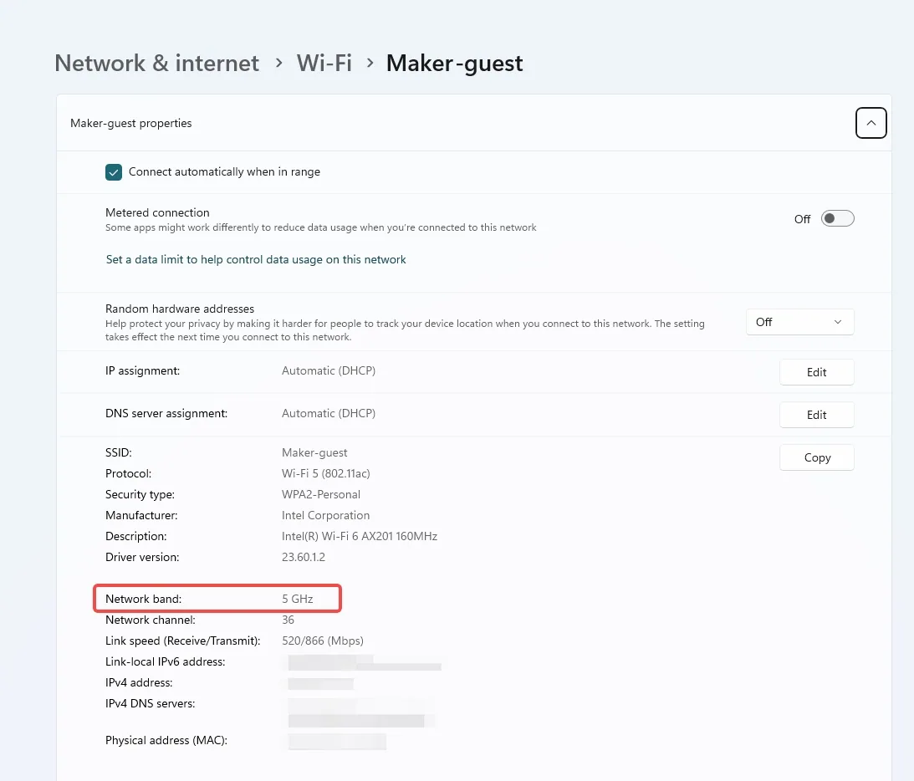This screenshot has width=914, height=781.
Task: Click the Maker-guest properties header text
Action: point(131,123)
